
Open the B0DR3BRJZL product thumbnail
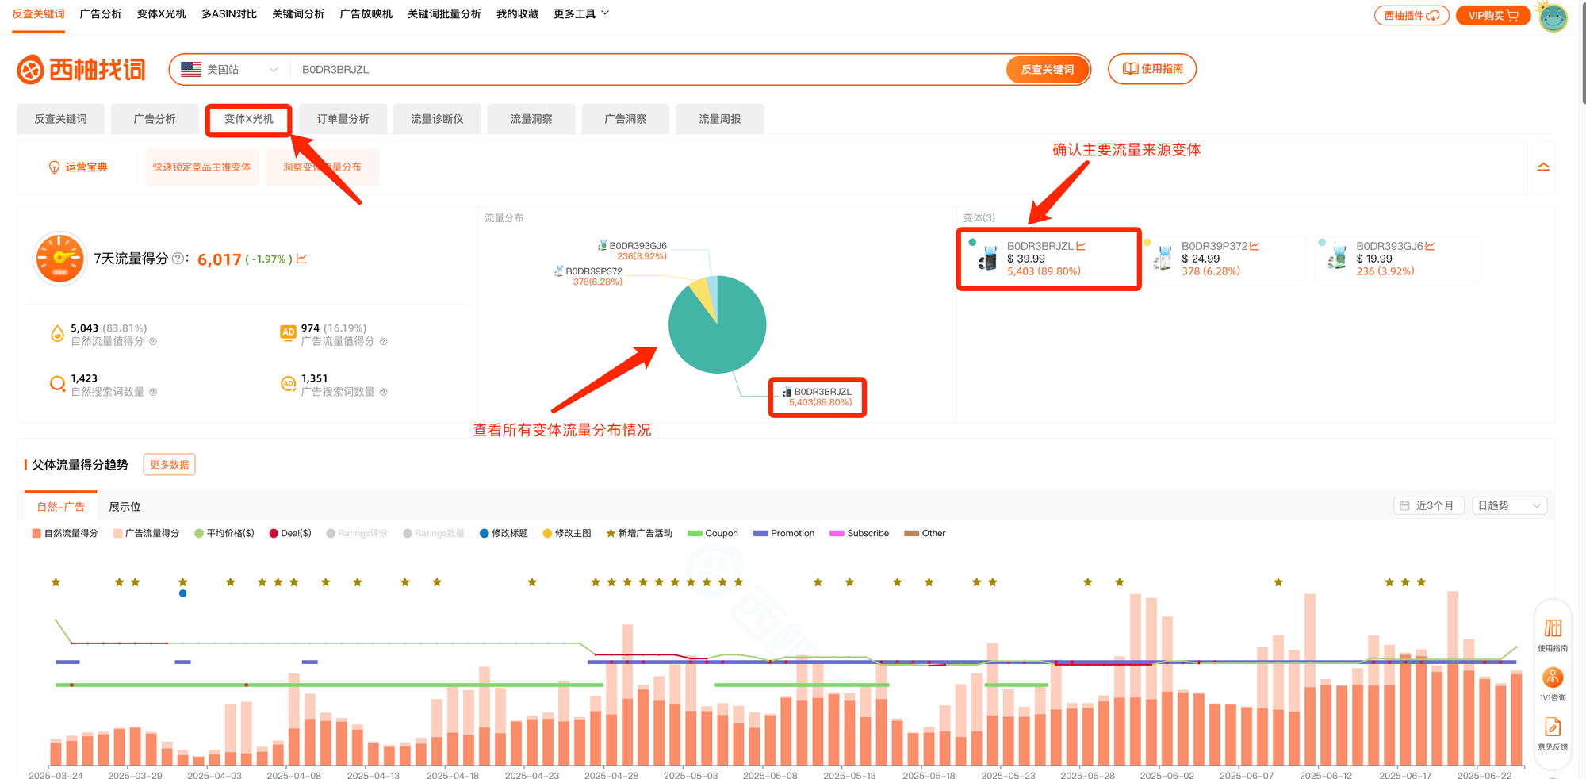988,259
